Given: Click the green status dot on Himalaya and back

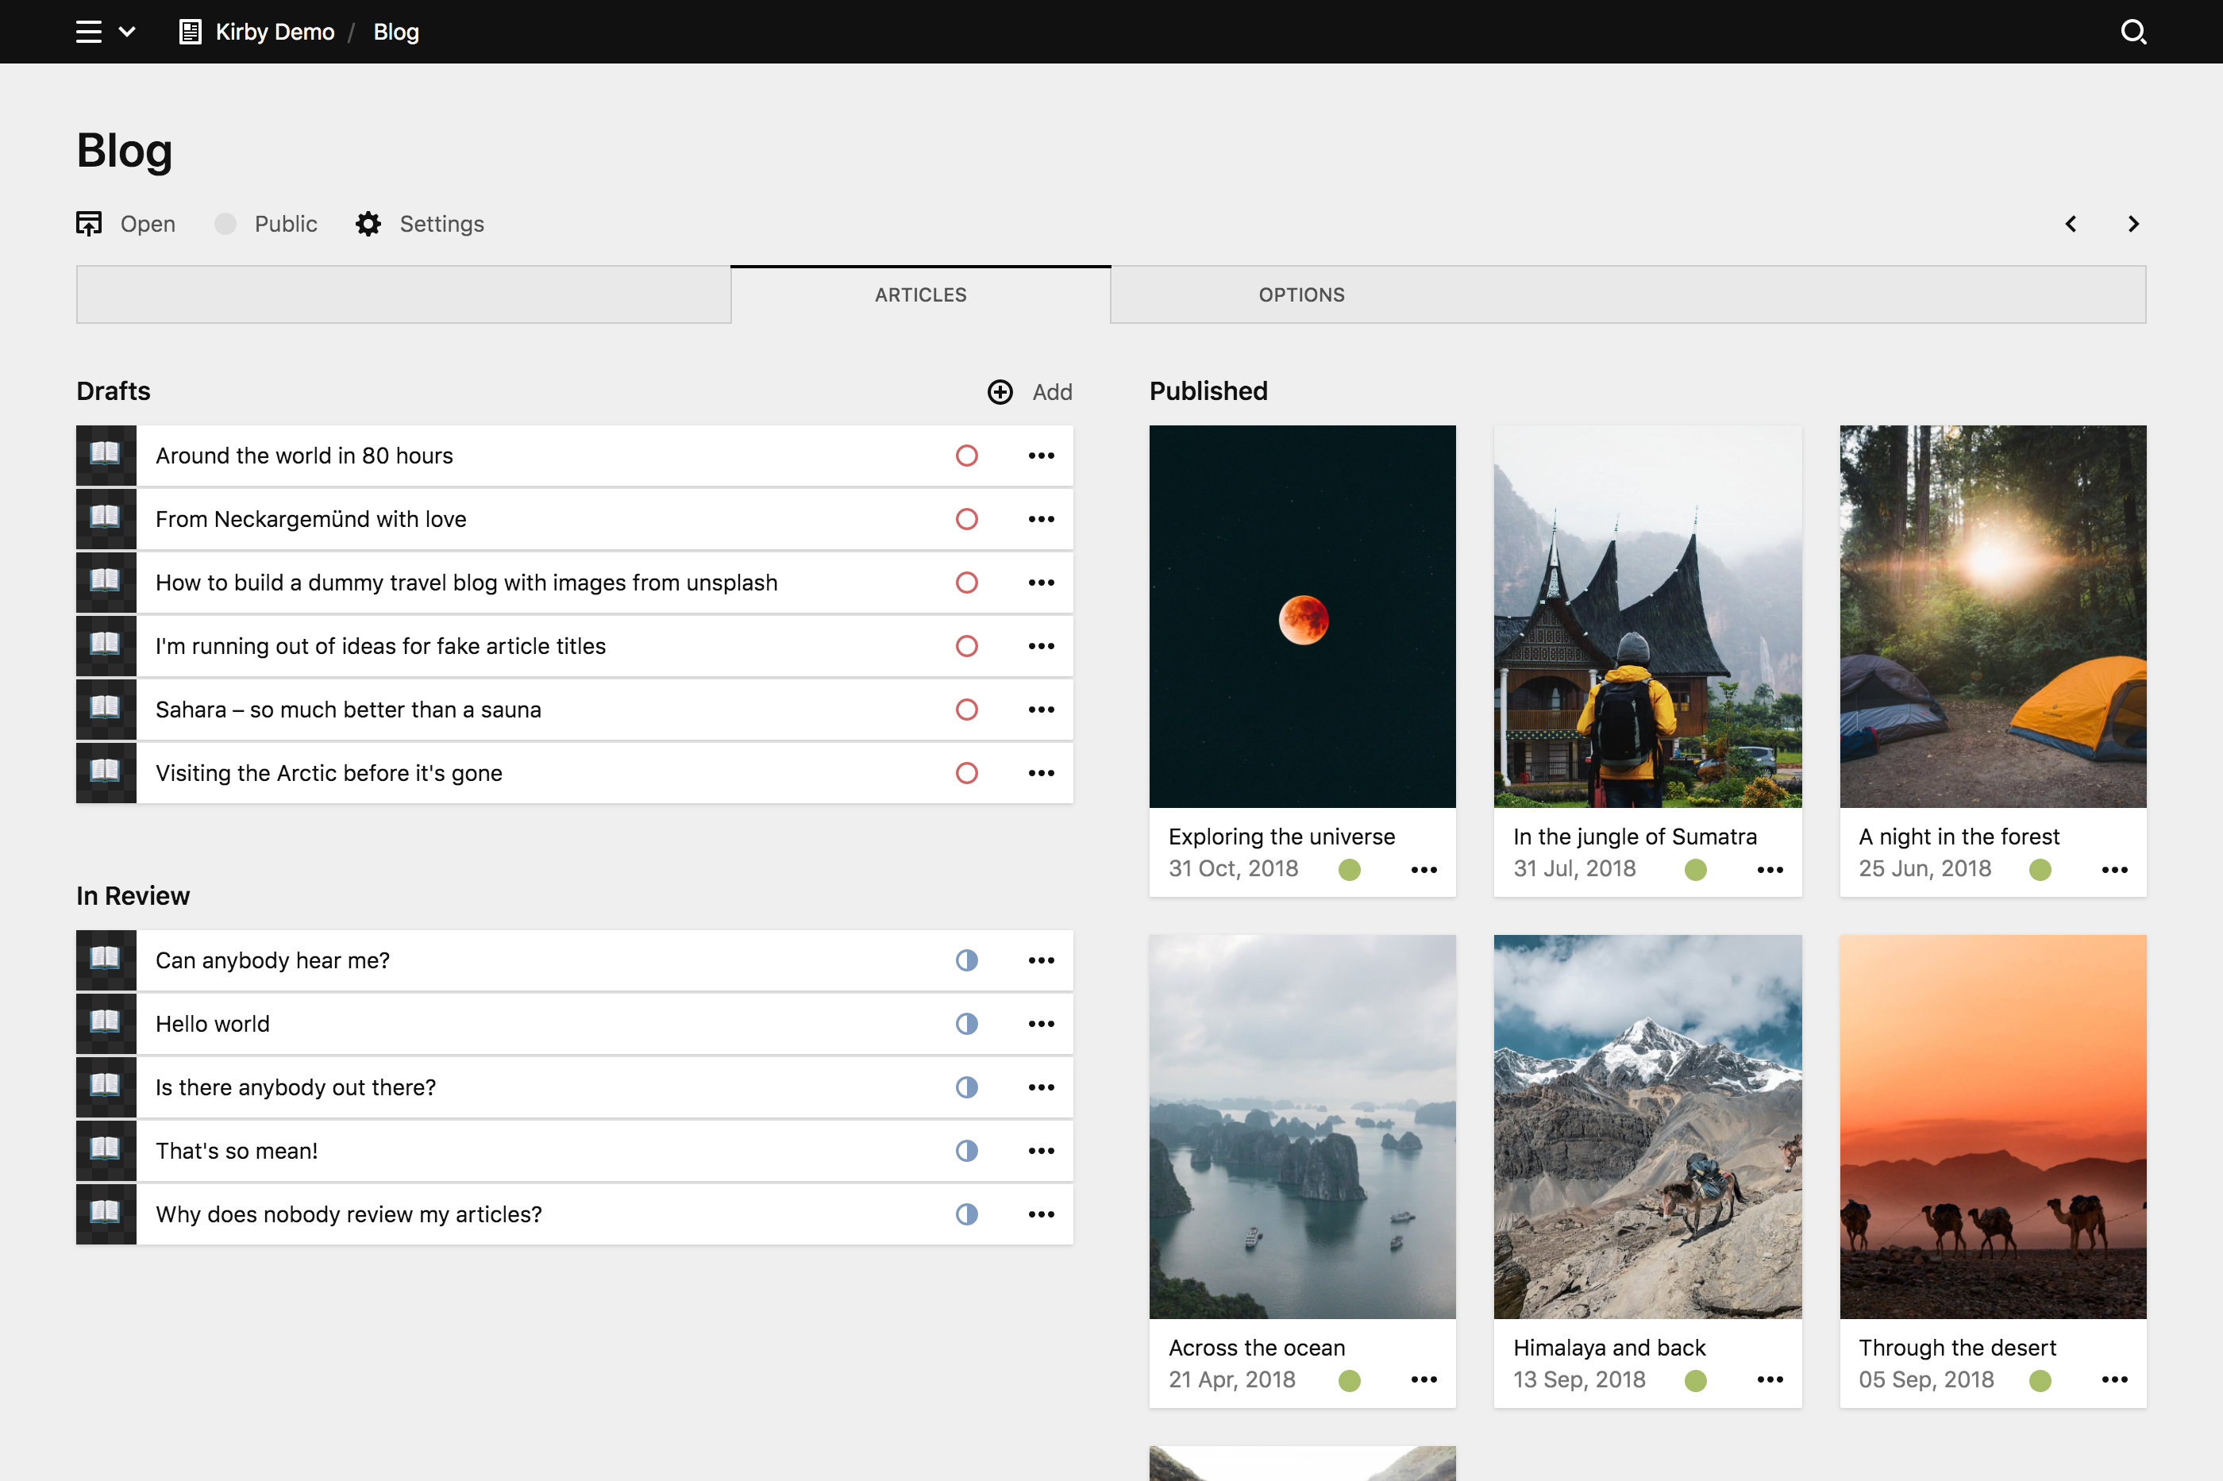Looking at the screenshot, I should pyautogui.click(x=1695, y=1380).
